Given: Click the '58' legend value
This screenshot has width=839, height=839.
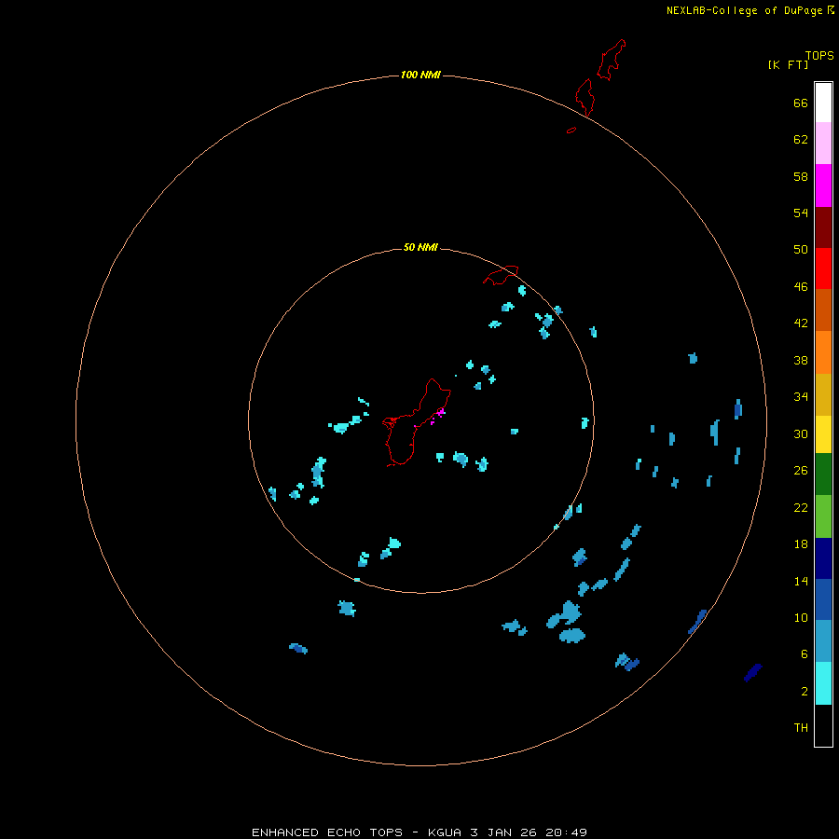Looking at the screenshot, I should click(801, 176).
